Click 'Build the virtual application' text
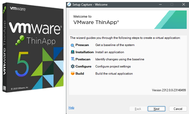This screenshot has height=114, width=189. (x=114, y=74)
